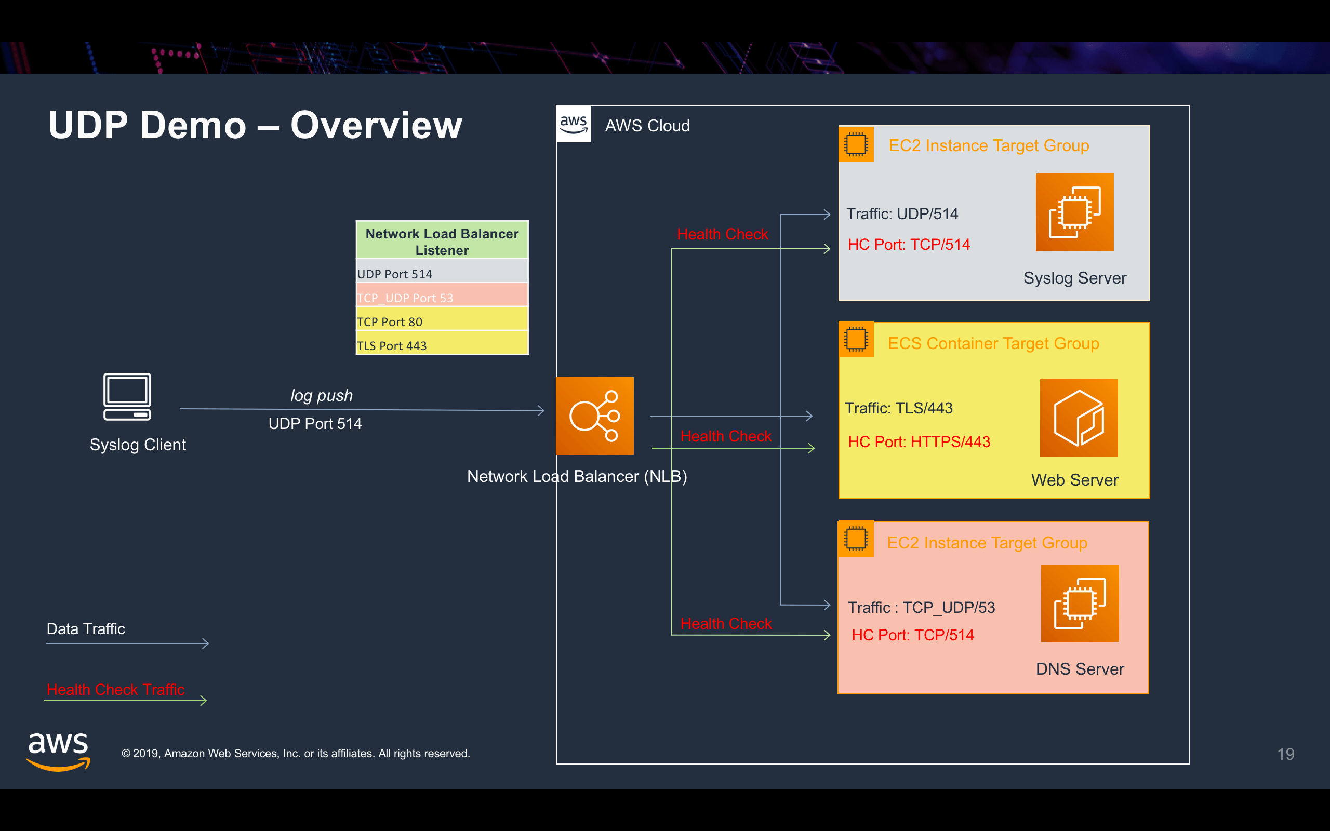The height and width of the screenshot is (831, 1330).
Task: Click the Syslog Client computer icon
Action: pos(126,397)
